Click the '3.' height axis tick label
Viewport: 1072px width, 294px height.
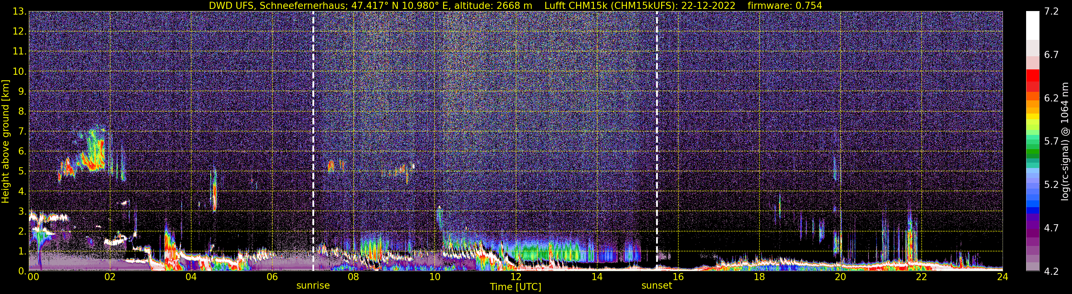22,211
